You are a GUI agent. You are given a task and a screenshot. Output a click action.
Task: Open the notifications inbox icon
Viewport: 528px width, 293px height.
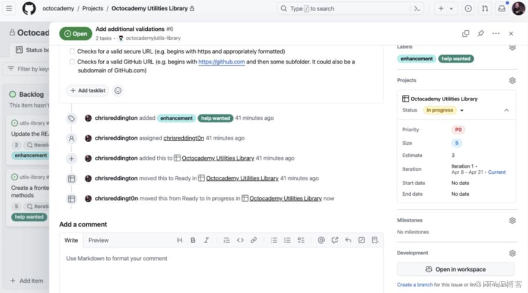502,8
